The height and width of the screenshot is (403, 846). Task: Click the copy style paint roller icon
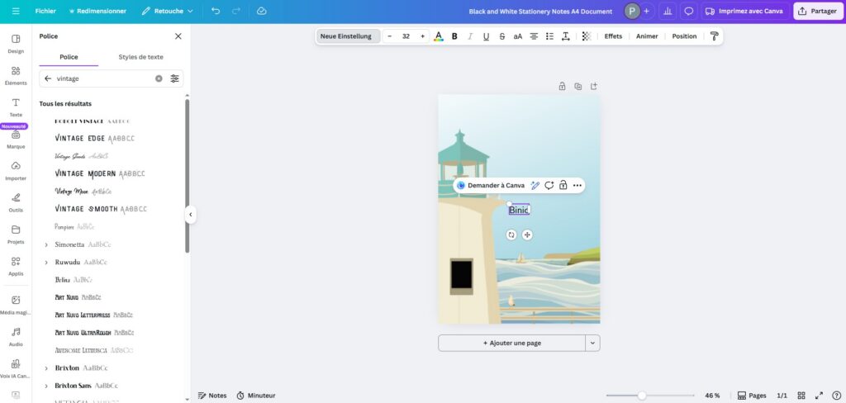pyautogui.click(x=714, y=36)
